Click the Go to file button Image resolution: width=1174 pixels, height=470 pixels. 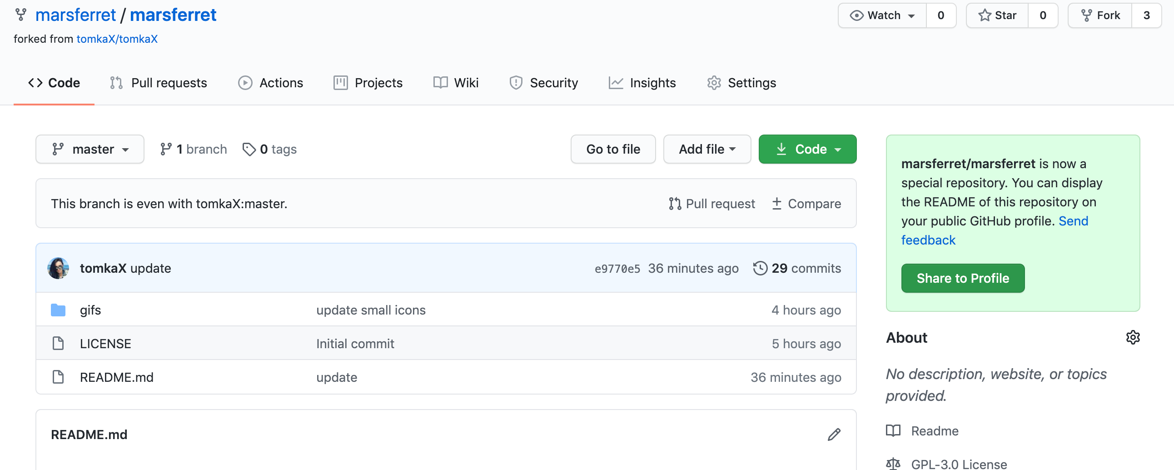[x=613, y=149]
